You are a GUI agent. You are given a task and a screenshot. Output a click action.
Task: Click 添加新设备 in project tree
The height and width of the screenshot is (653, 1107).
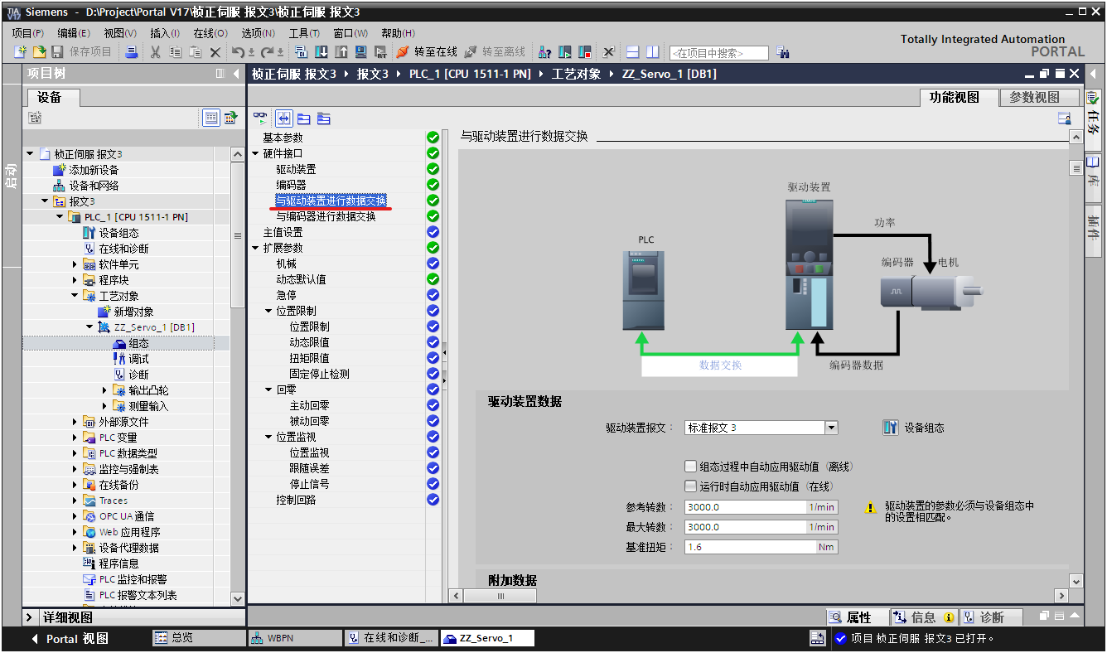point(94,170)
